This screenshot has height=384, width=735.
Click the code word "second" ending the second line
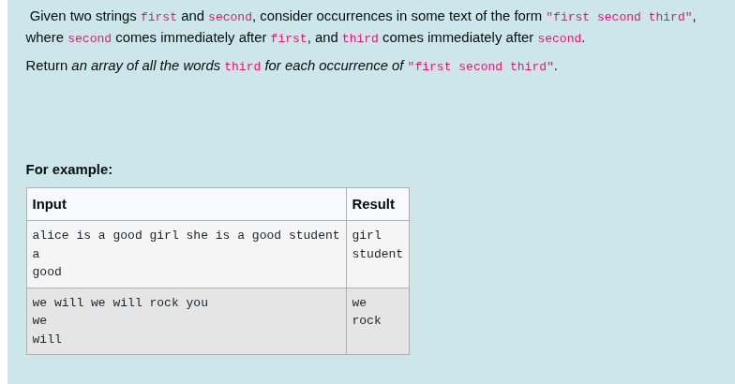[x=559, y=38]
